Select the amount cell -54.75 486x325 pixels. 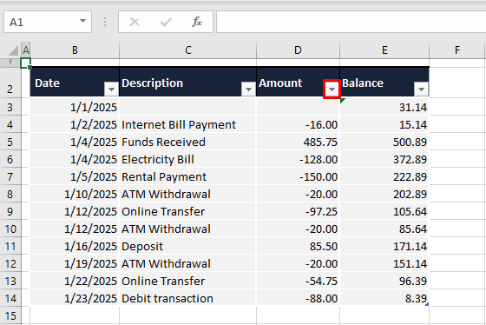tap(299, 281)
